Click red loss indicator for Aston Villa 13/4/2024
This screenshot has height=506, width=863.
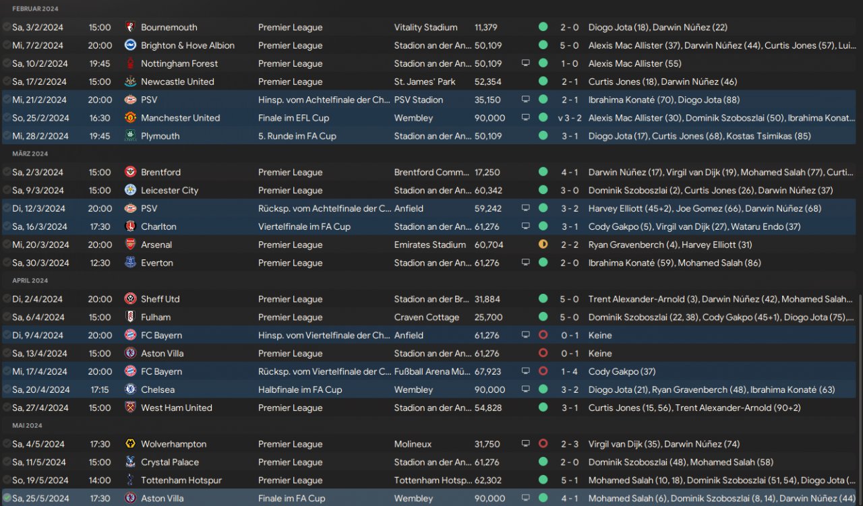[x=543, y=353]
